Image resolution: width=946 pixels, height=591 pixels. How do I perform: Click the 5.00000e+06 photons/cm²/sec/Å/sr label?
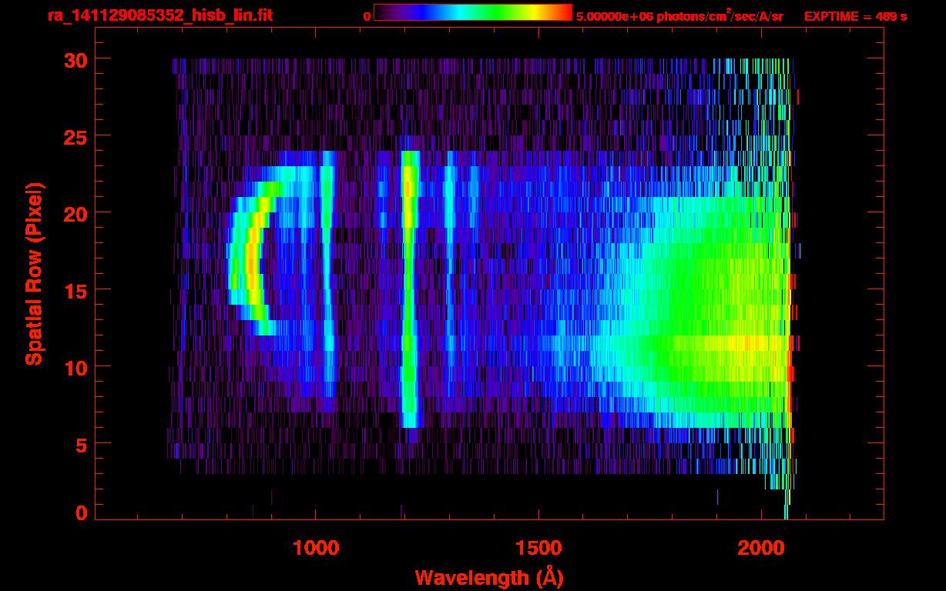(x=679, y=16)
